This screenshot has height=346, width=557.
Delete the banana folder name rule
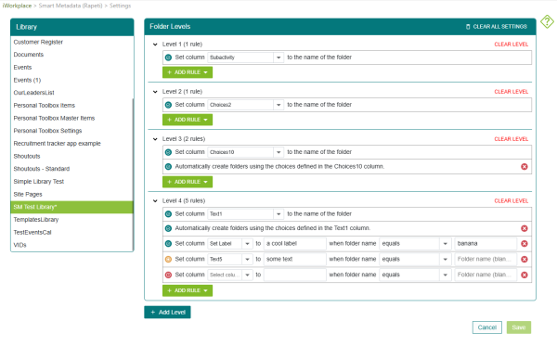pyautogui.click(x=525, y=244)
